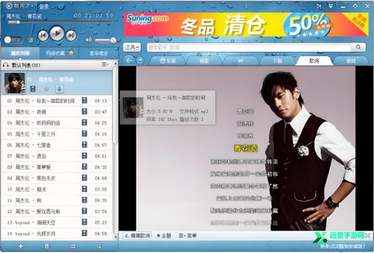Click MV icon for track 14 beyond
Image resolution: width=374 pixels, height=253 pixels.
click(84, 233)
